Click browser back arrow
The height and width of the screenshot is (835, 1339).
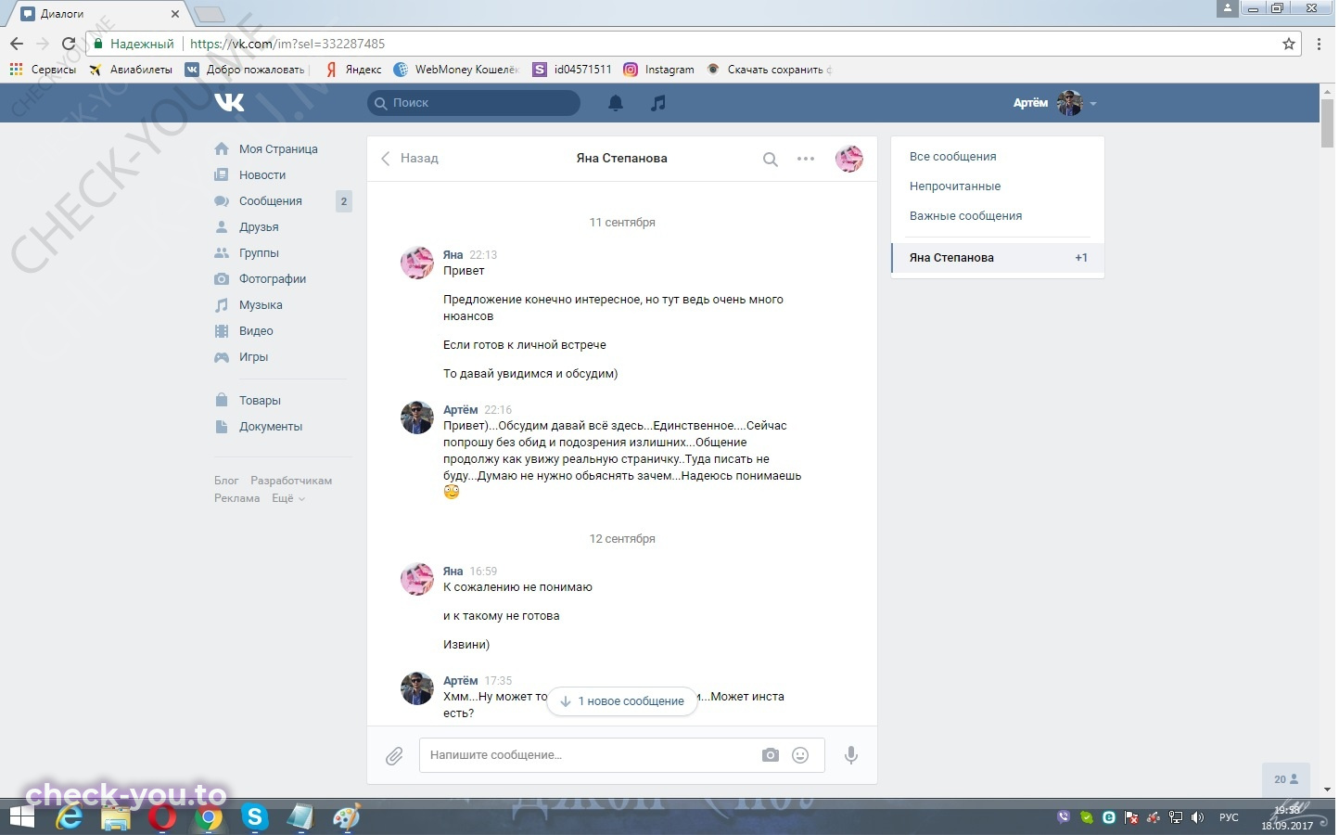tap(16, 44)
